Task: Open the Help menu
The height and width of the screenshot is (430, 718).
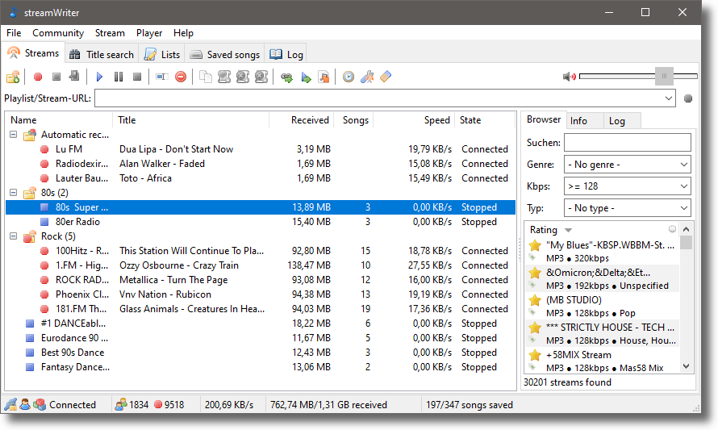Action: pyautogui.click(x=183, y=33)
